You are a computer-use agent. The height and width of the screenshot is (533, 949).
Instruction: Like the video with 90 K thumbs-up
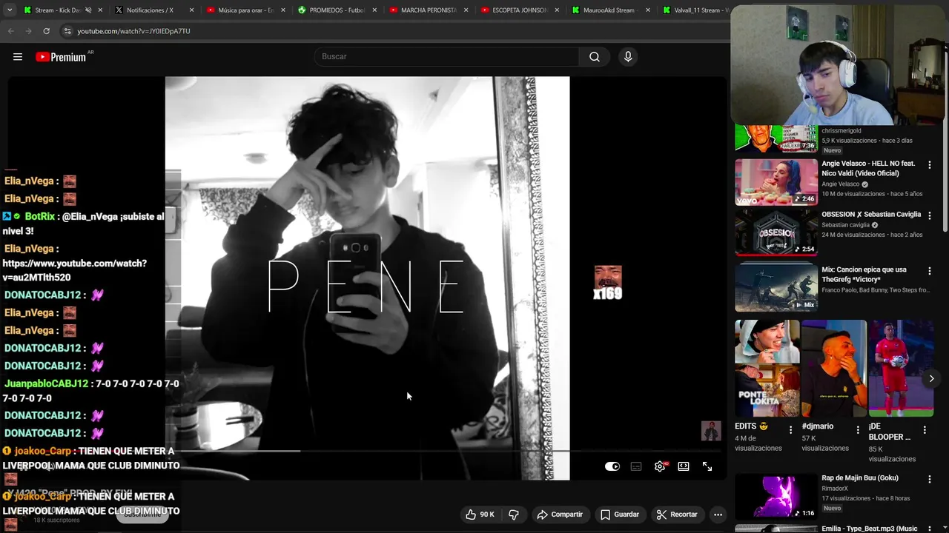[480, 514]
